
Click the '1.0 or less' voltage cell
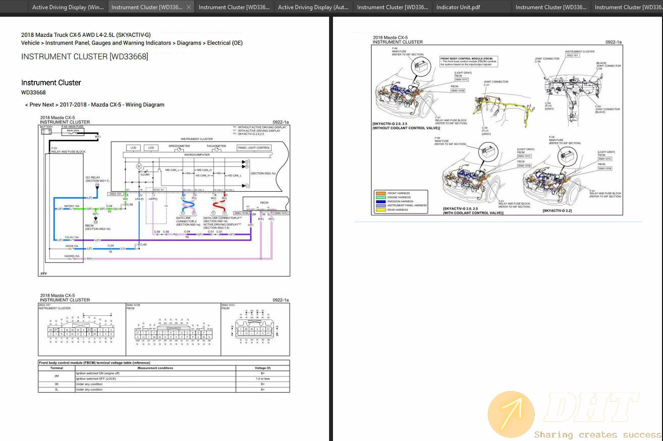[263, 378]
